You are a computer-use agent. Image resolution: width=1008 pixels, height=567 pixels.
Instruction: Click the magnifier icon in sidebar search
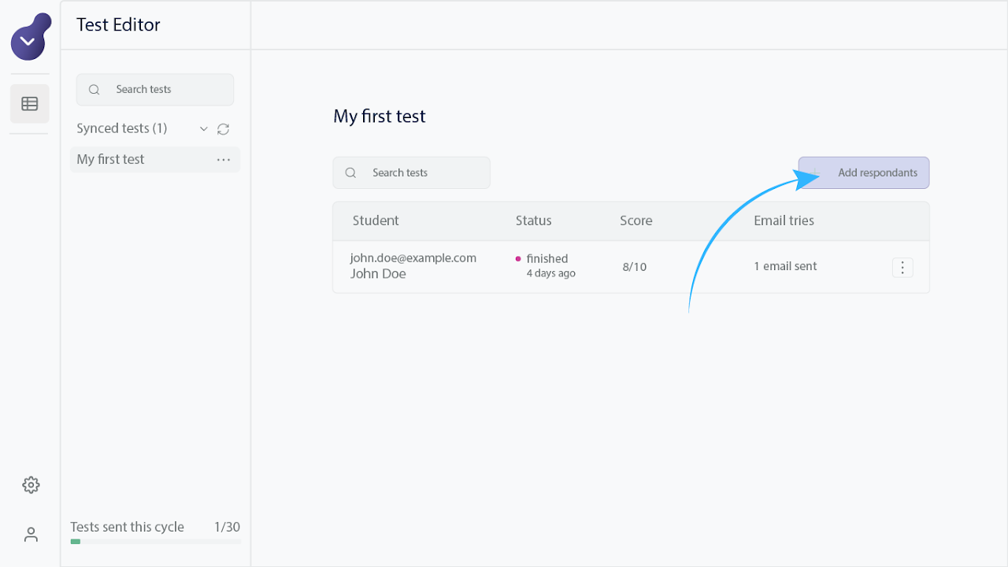tap(94, 90)
